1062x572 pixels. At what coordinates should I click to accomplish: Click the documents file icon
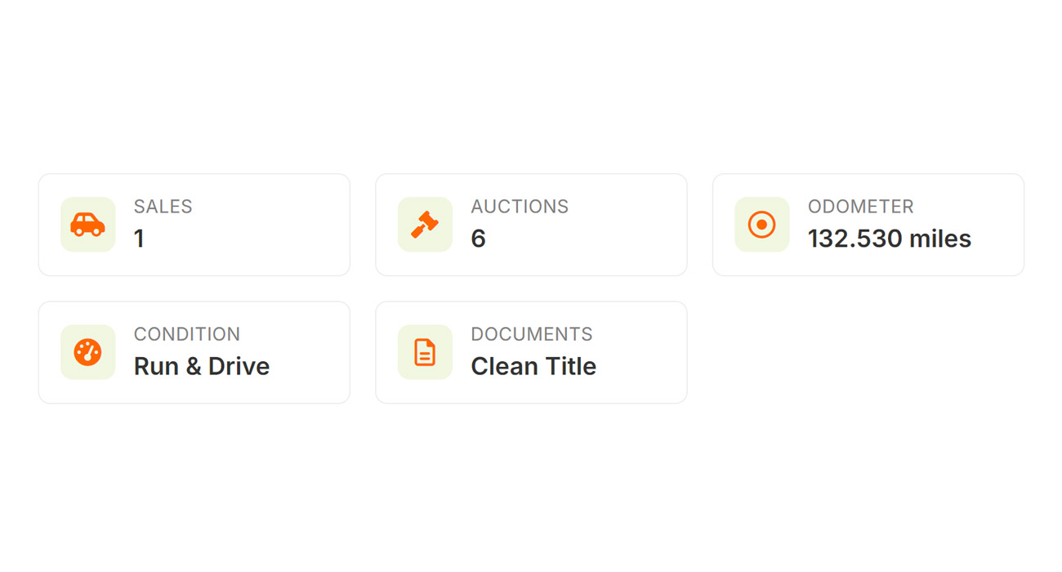click(425, 352)
